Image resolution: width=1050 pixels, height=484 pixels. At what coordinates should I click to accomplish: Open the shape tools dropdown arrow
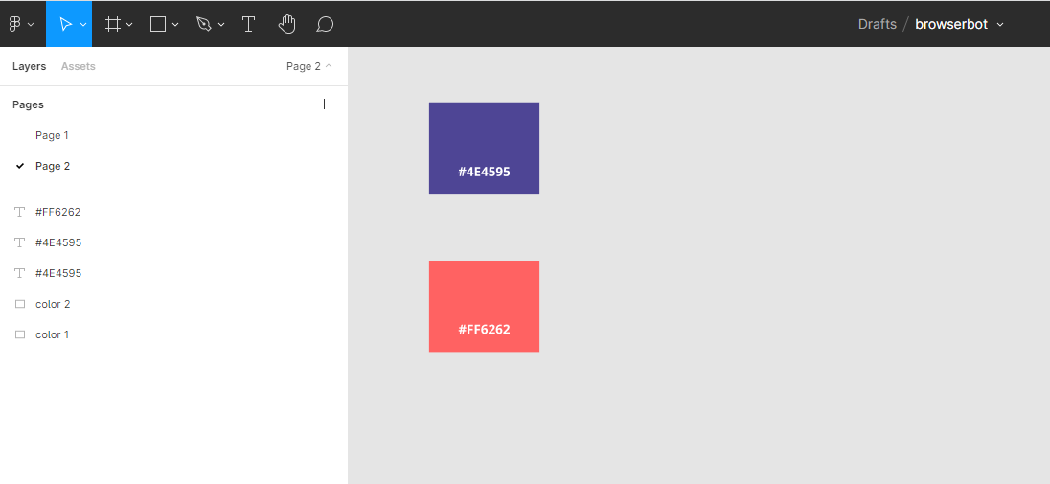[x=175, y=25]
